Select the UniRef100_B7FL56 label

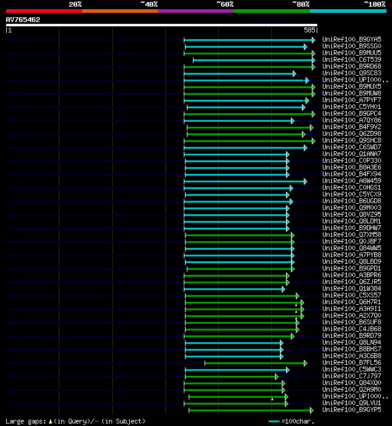(352, 363)
